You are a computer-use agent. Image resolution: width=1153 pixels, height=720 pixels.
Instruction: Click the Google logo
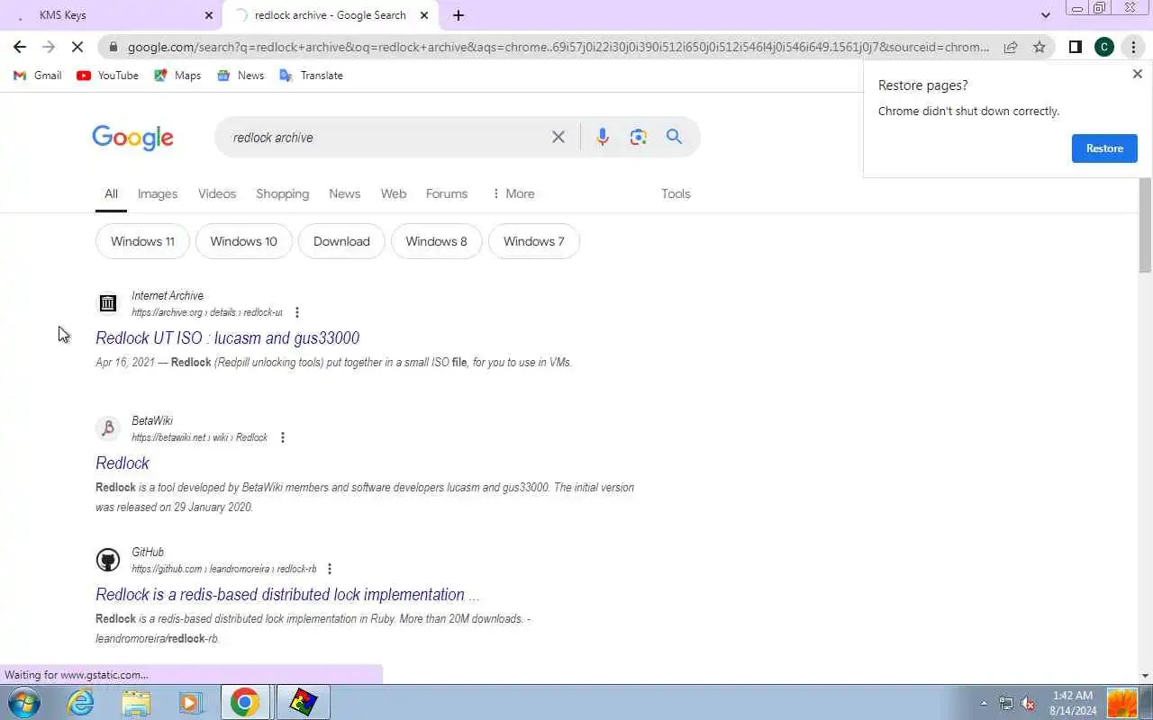132,138
